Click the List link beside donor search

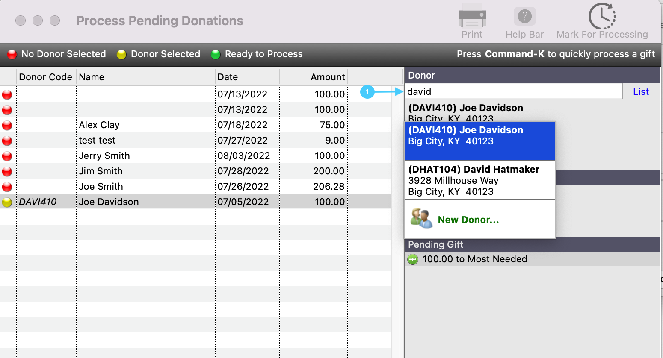641,91
